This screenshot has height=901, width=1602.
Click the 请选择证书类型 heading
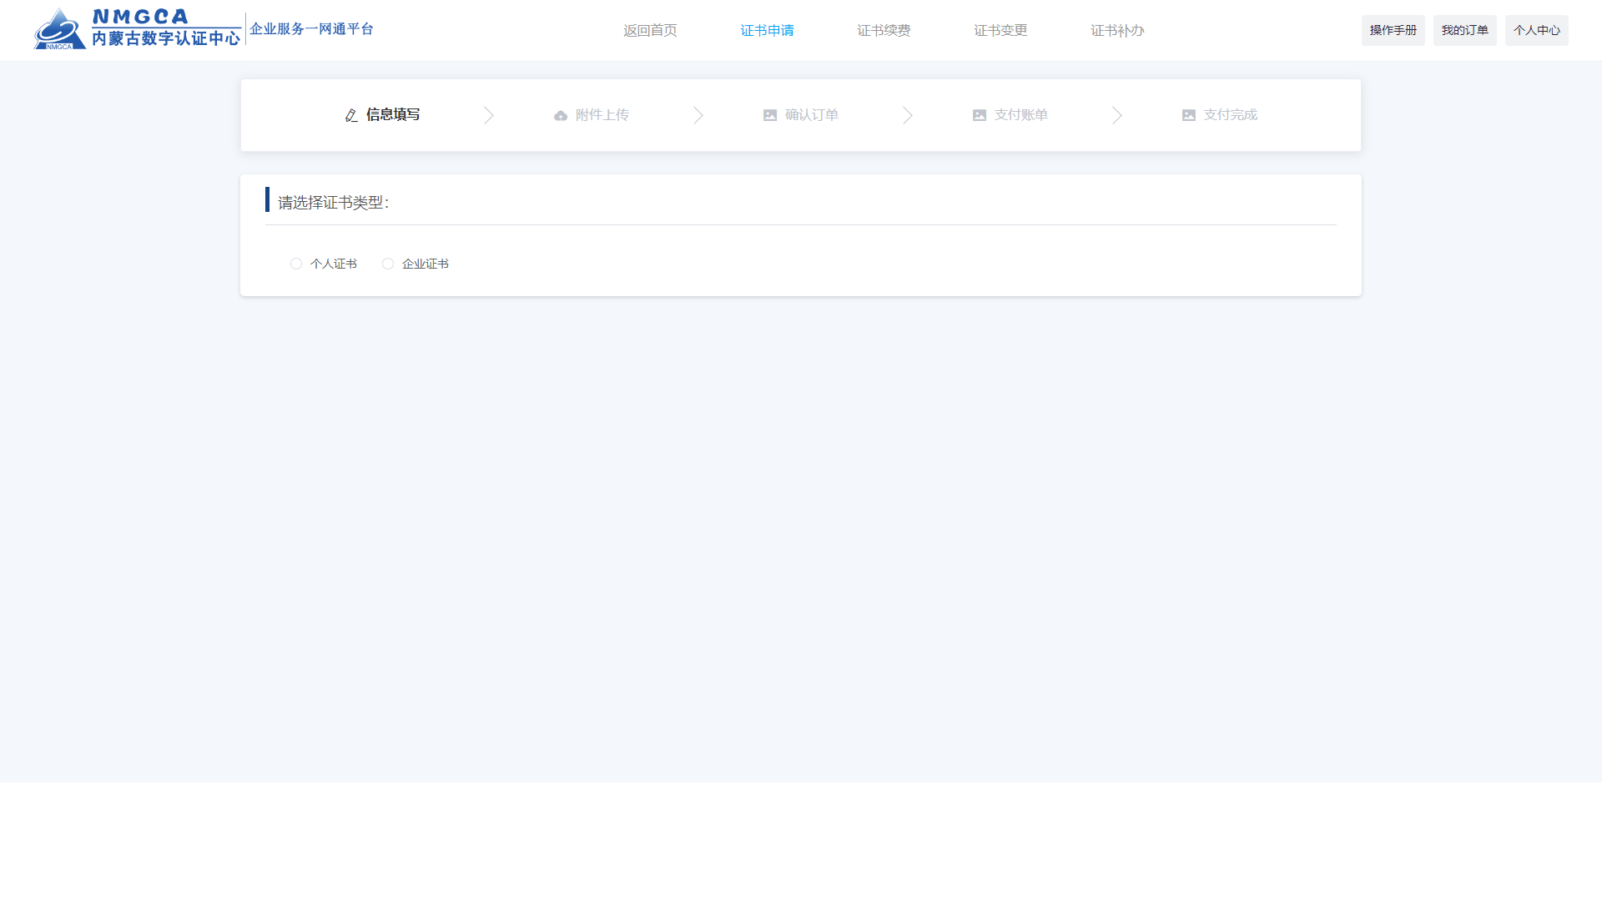tap(333, 203)
